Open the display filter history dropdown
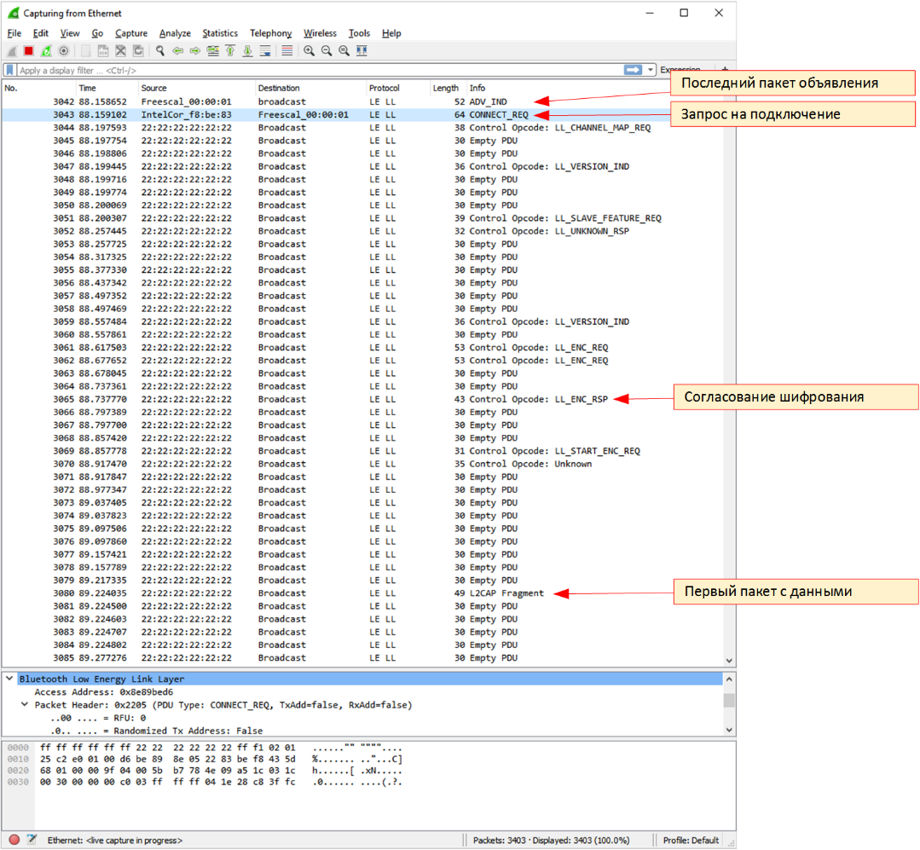This screenshot has height=850, width=920. pyautogui.click(x=650, y=70)
